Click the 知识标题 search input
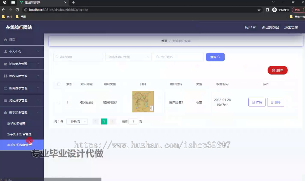Screen dimensions: 305x181 pyautogui.click(x=78, y=57)
